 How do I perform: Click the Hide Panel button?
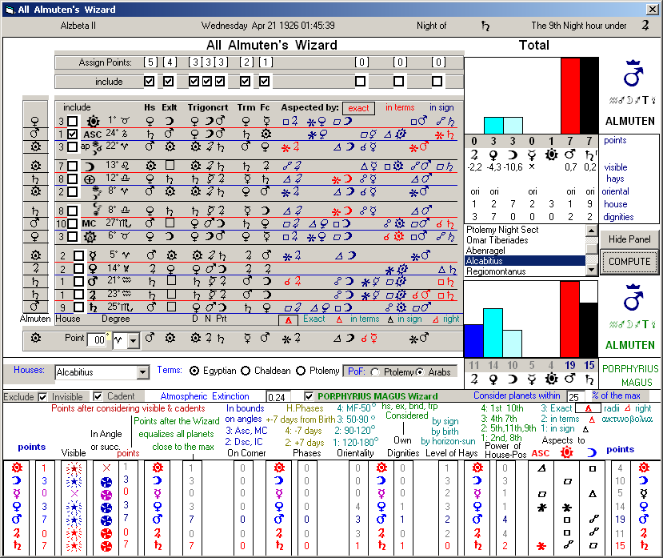point(629,239)
